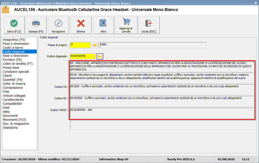Screen dimensions: 259x163
Task: Delete item with the Elimina red X
Action: click(x=81, y=23)
